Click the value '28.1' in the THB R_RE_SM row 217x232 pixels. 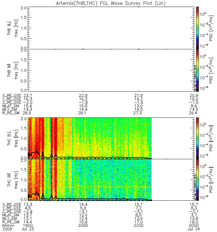82,113
